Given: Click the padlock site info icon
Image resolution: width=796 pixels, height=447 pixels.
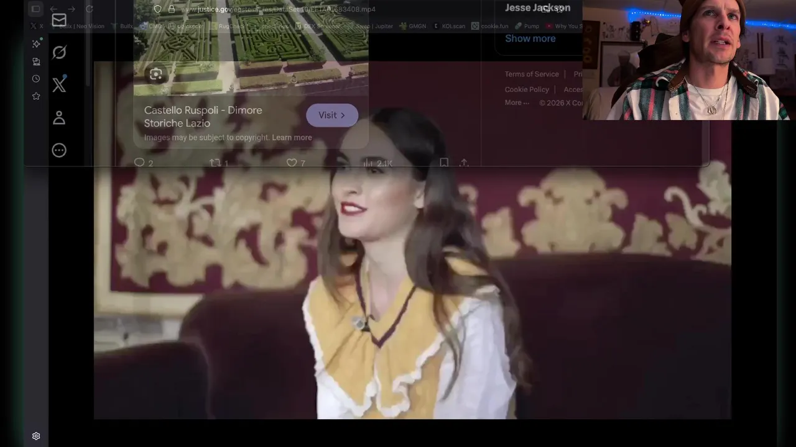Looking at the screenshot, I should [x=172, y=9].
